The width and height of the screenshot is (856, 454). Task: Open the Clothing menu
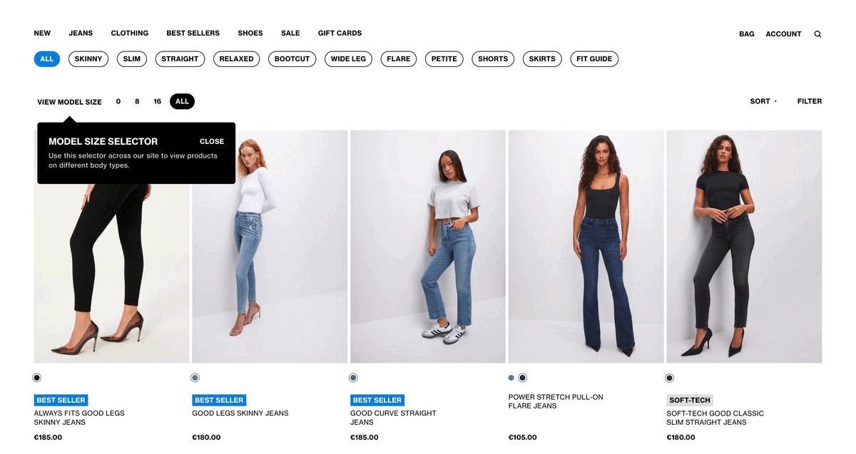pyautogui.click(x=130, y=33)
